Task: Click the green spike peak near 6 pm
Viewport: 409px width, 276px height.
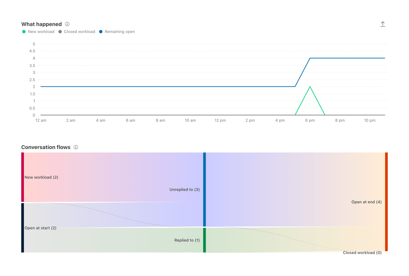Action: [310, 86]
